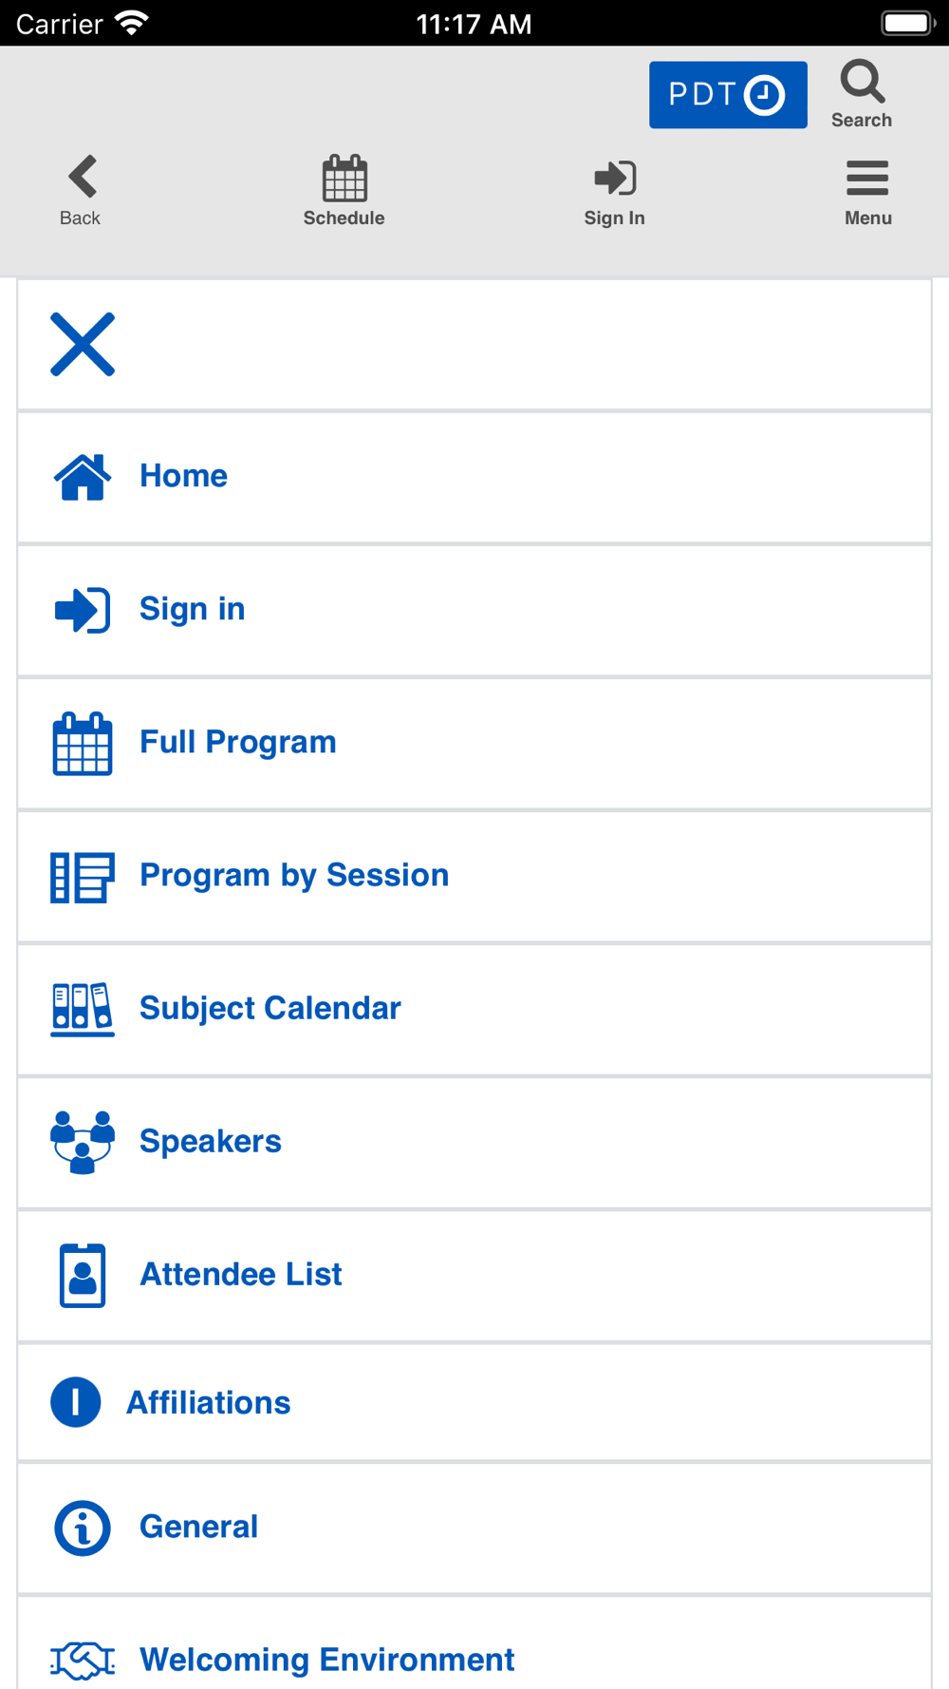Tap the Subject Calendar binders icon

click(83, 1009)
